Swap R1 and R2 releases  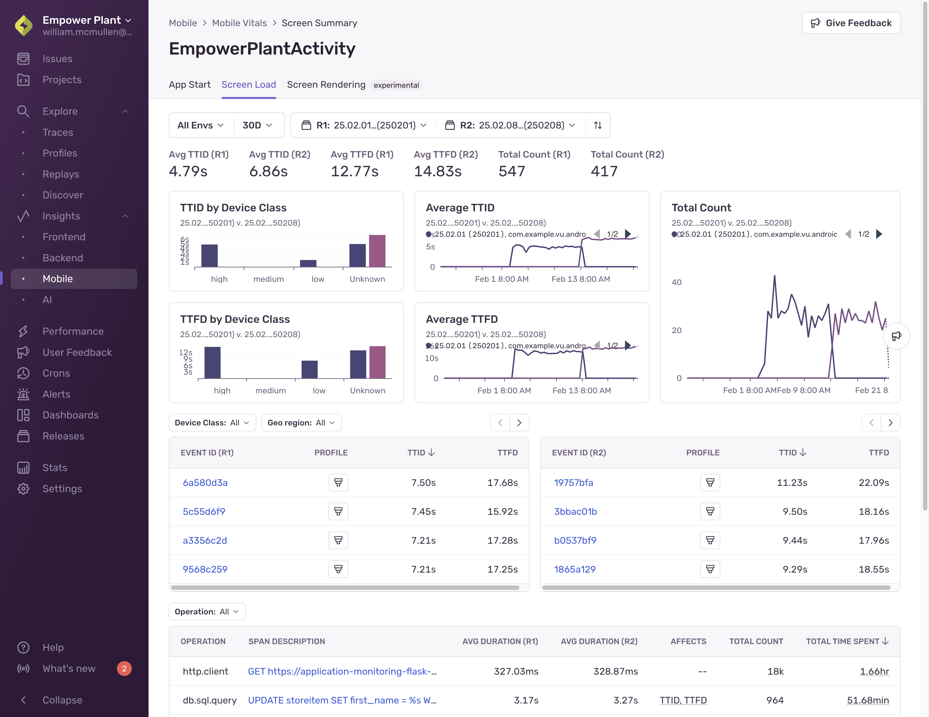(598, 125)
